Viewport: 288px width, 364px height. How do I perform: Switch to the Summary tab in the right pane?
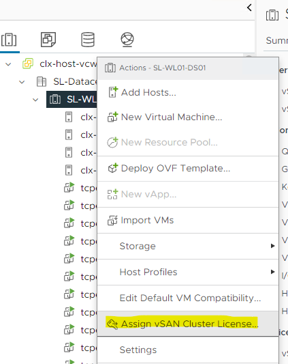tap(276, 40)
